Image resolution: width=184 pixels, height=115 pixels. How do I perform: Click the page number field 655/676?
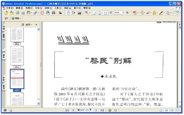tap(85, 110)
